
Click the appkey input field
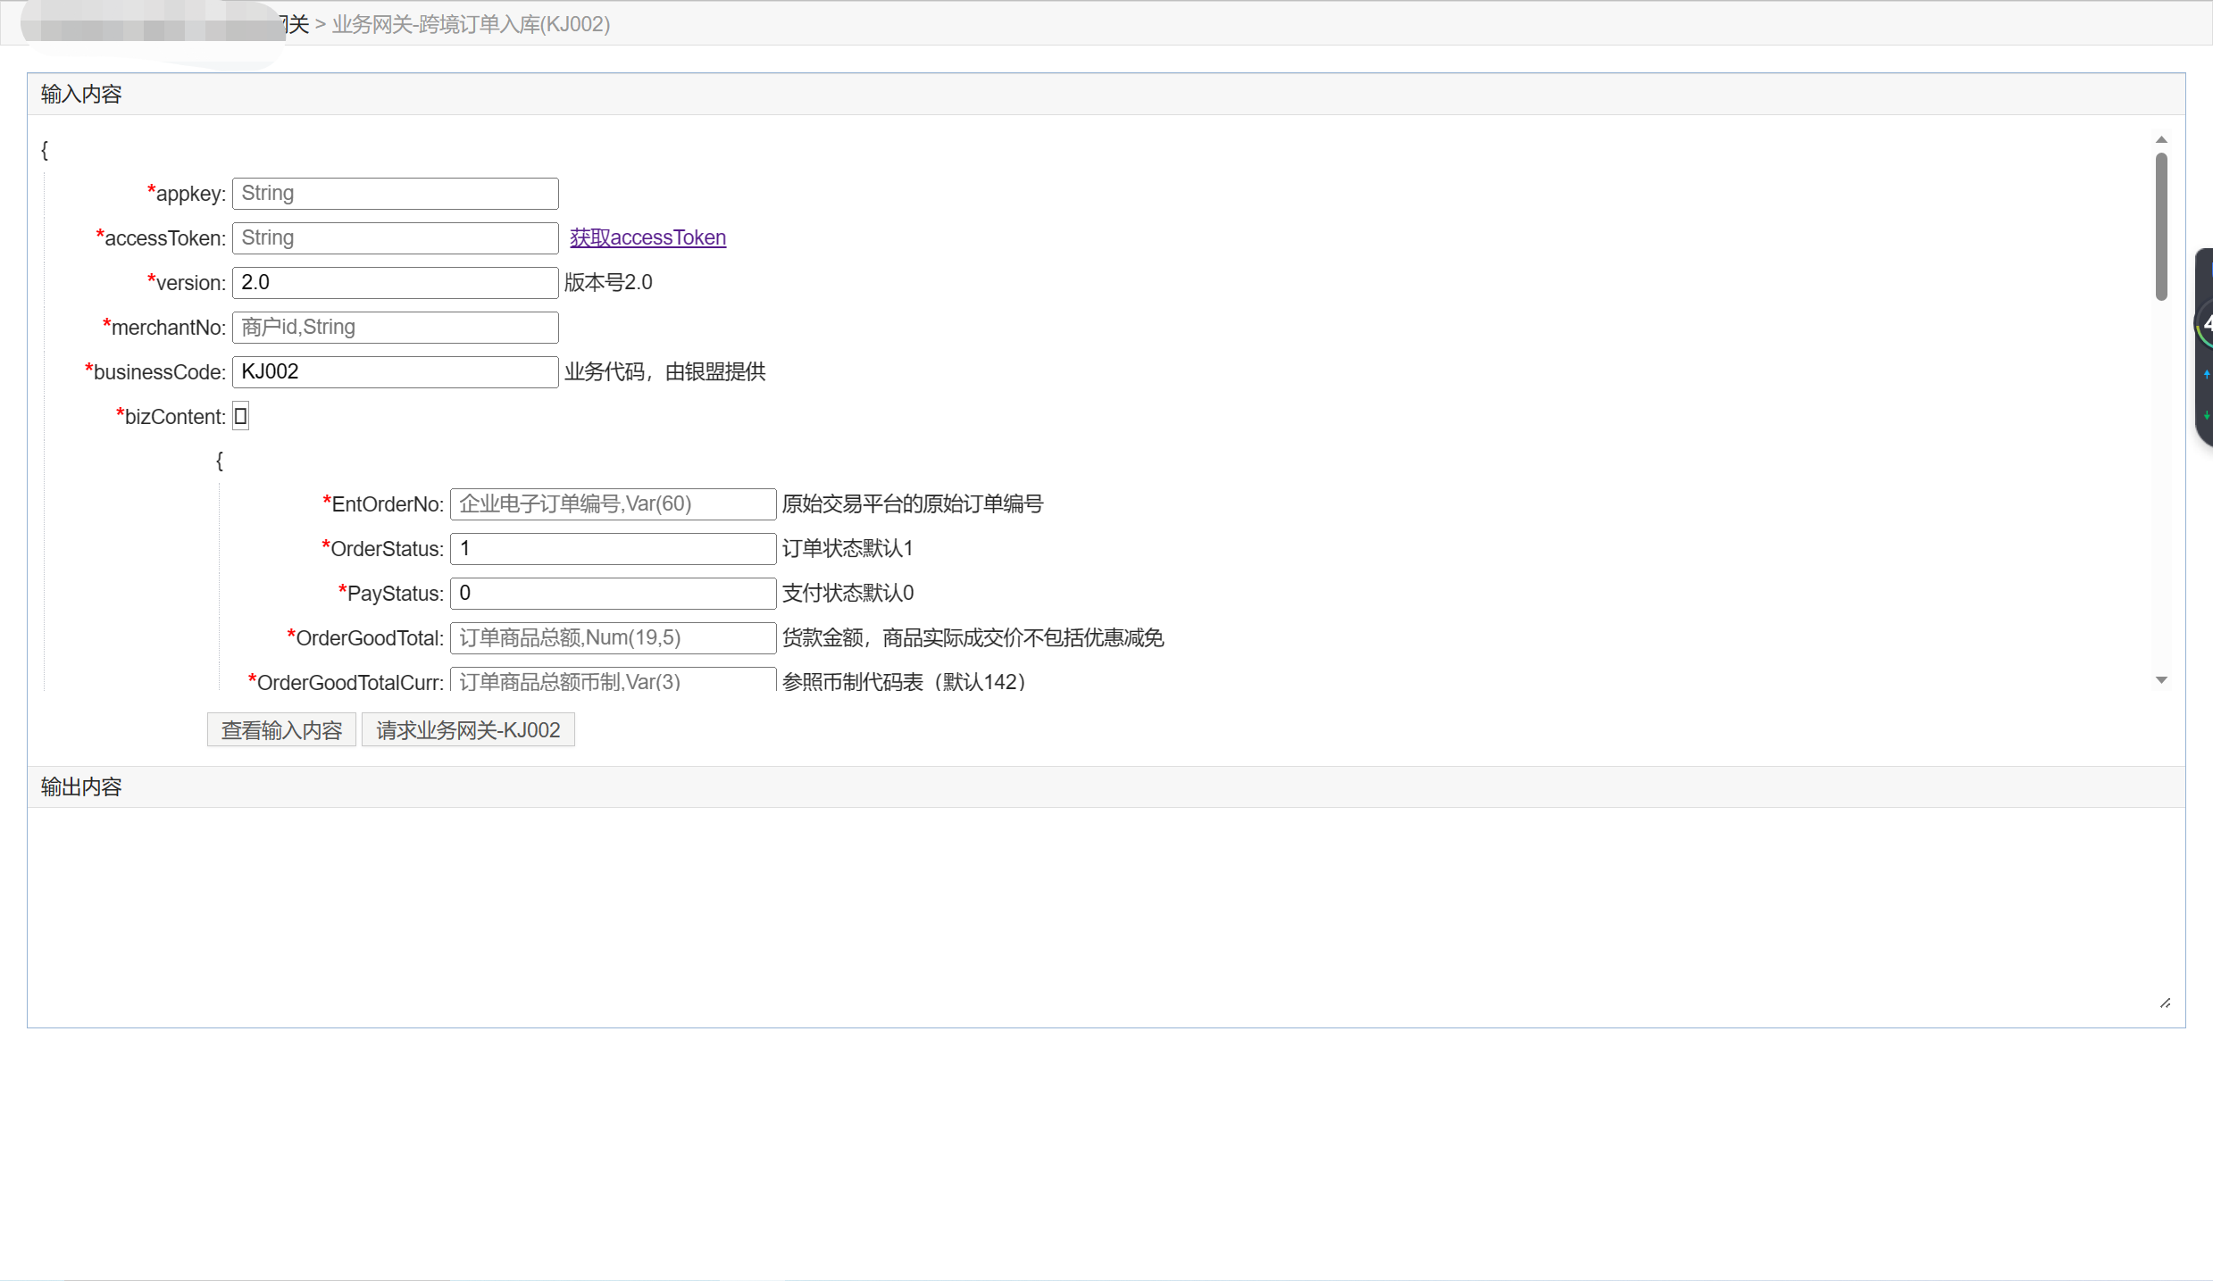point(395,194)
